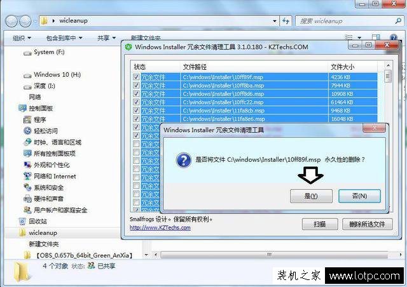
Task: Click the 时钟、语言和区域 icon
Action: coord(27,142)
